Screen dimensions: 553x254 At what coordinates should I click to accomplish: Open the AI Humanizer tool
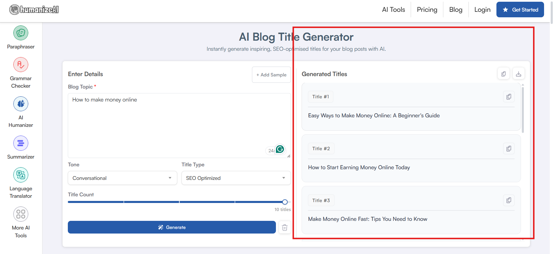coord(21,104)
